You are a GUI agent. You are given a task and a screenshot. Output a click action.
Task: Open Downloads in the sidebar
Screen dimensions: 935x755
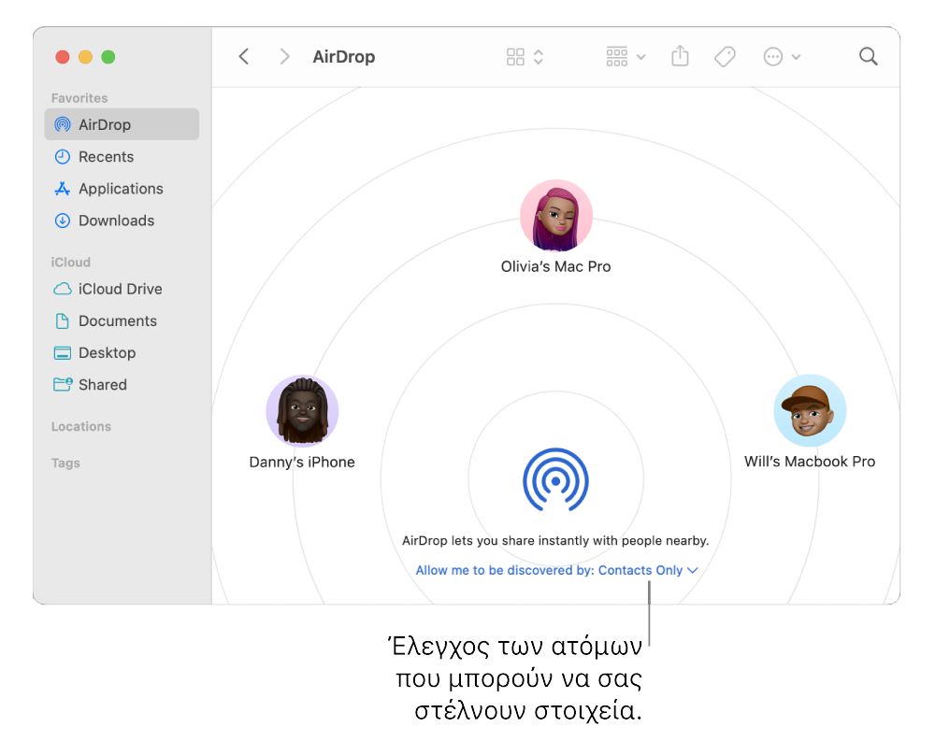[x=122, y=221]
